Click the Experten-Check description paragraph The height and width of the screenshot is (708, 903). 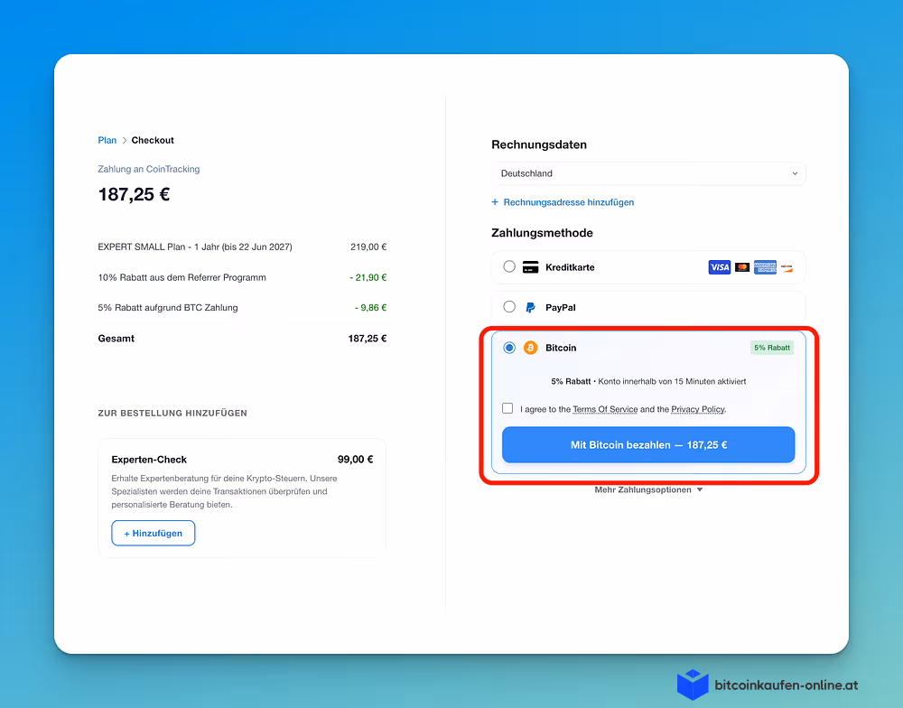225,491
